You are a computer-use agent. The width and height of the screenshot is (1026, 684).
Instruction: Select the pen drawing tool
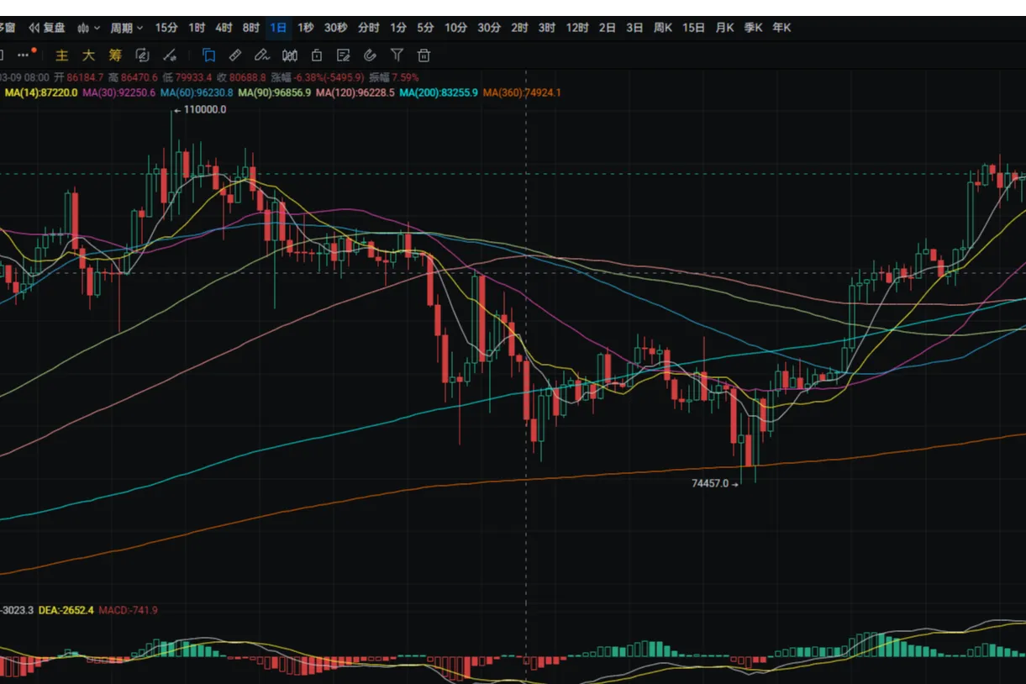coord(262,55)
